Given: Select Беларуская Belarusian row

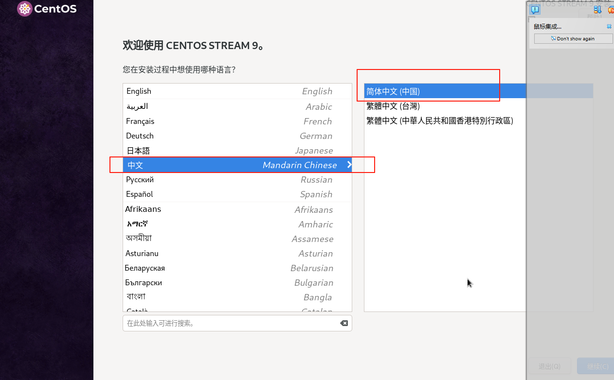Looking at the screenshot, I should tap(237, 268).
